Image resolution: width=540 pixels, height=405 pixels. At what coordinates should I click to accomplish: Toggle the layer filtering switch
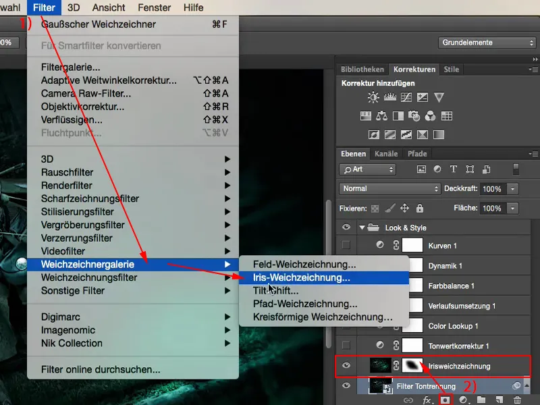(x=516, y=169)
